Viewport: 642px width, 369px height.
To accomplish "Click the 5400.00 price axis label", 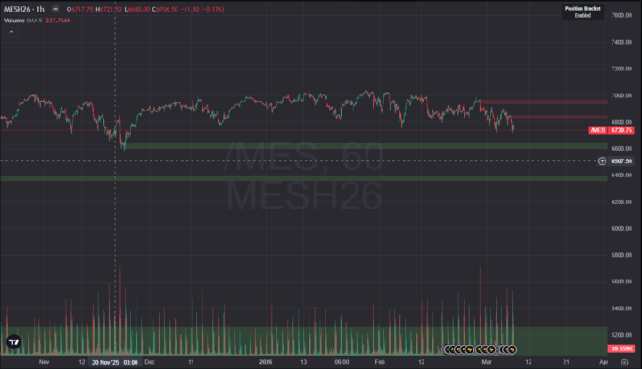I will 621,308.
